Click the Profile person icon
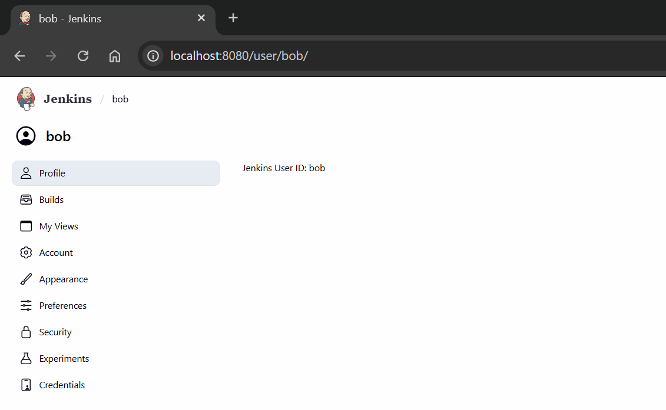This screenshot has width=666, height=410. tap(26, 173)
